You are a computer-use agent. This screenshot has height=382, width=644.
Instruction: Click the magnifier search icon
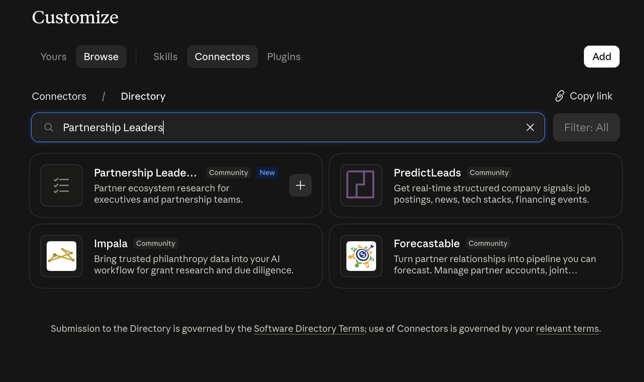click(49, 127)
